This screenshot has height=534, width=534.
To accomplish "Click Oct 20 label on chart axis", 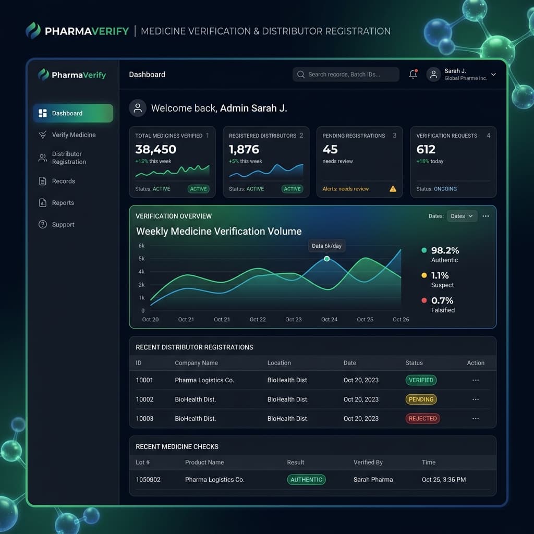I will (x=150, y=320).
